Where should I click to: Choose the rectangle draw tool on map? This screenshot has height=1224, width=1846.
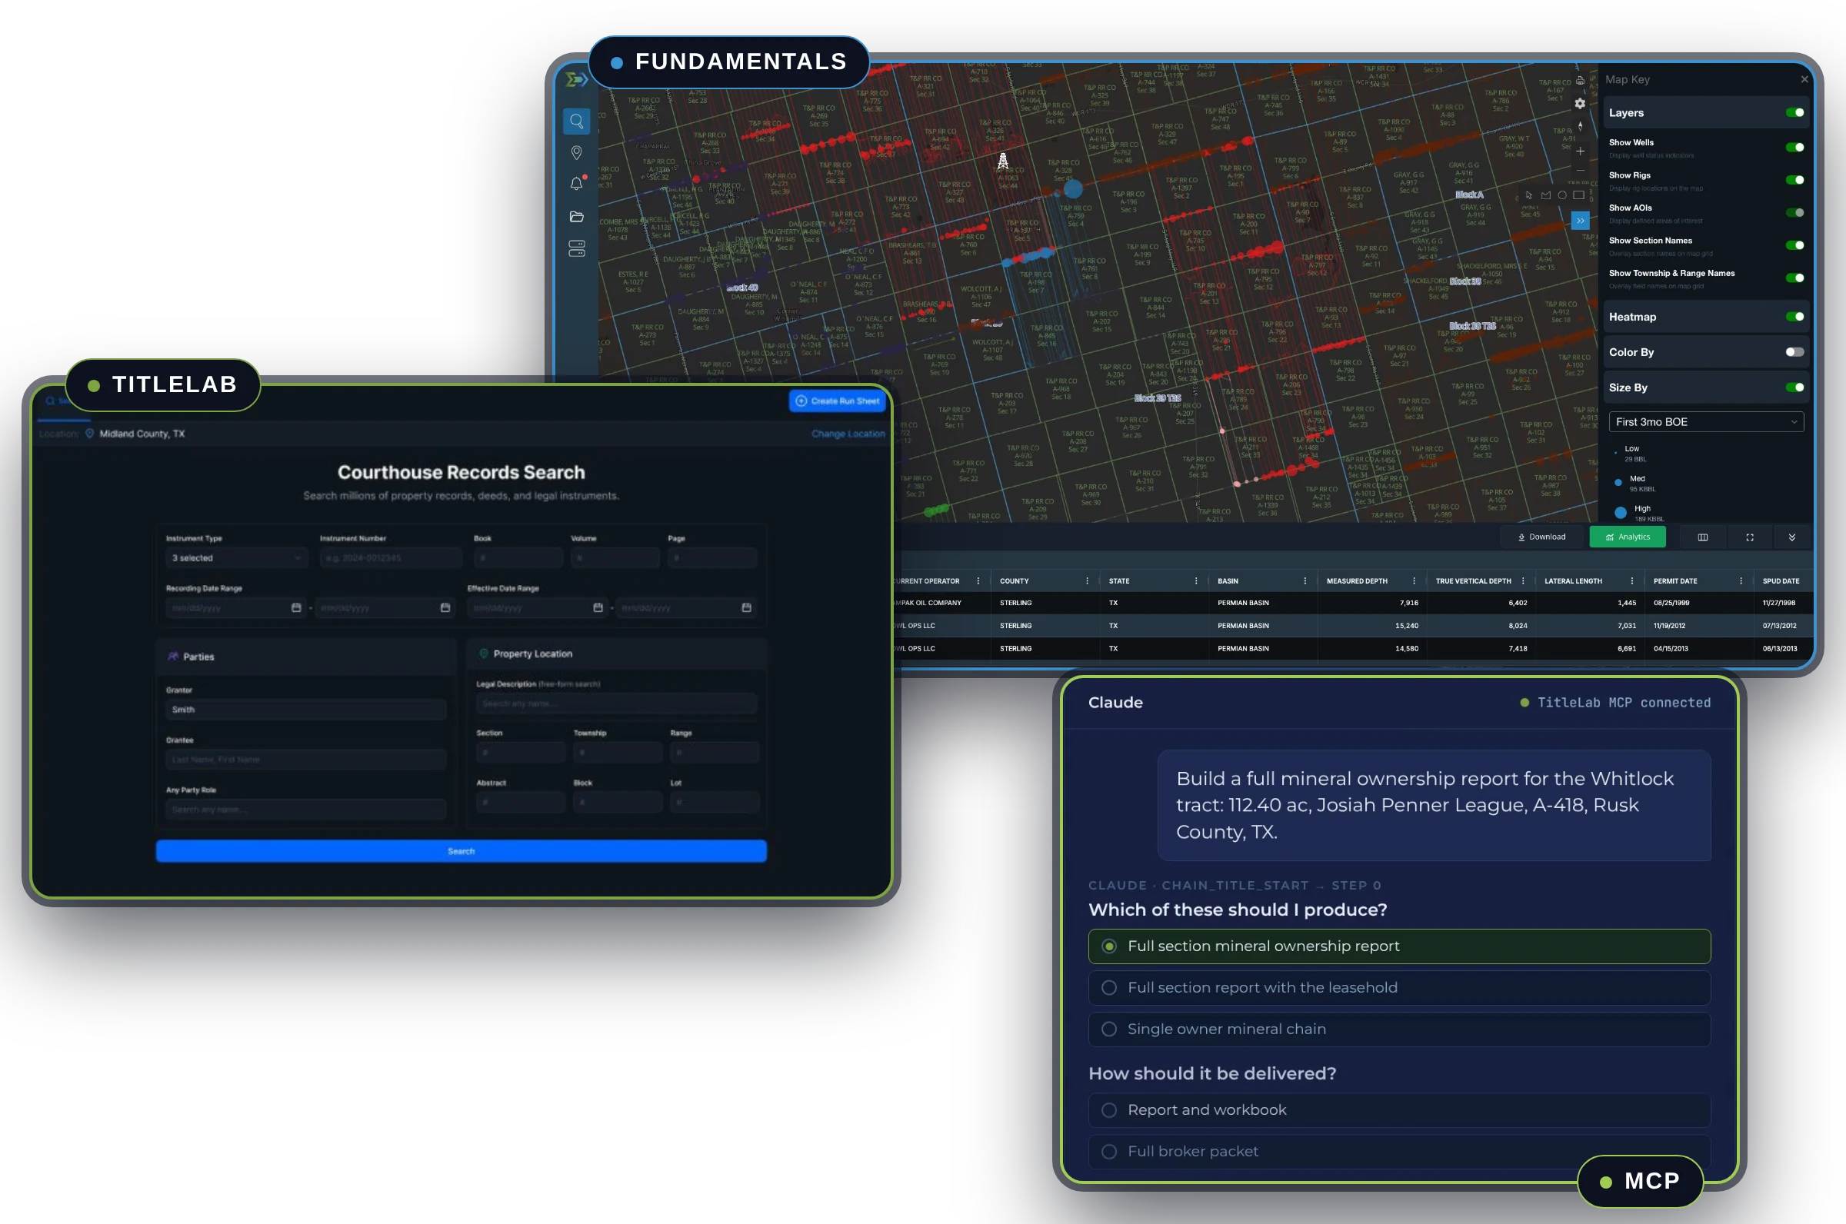pos(1579,195)
